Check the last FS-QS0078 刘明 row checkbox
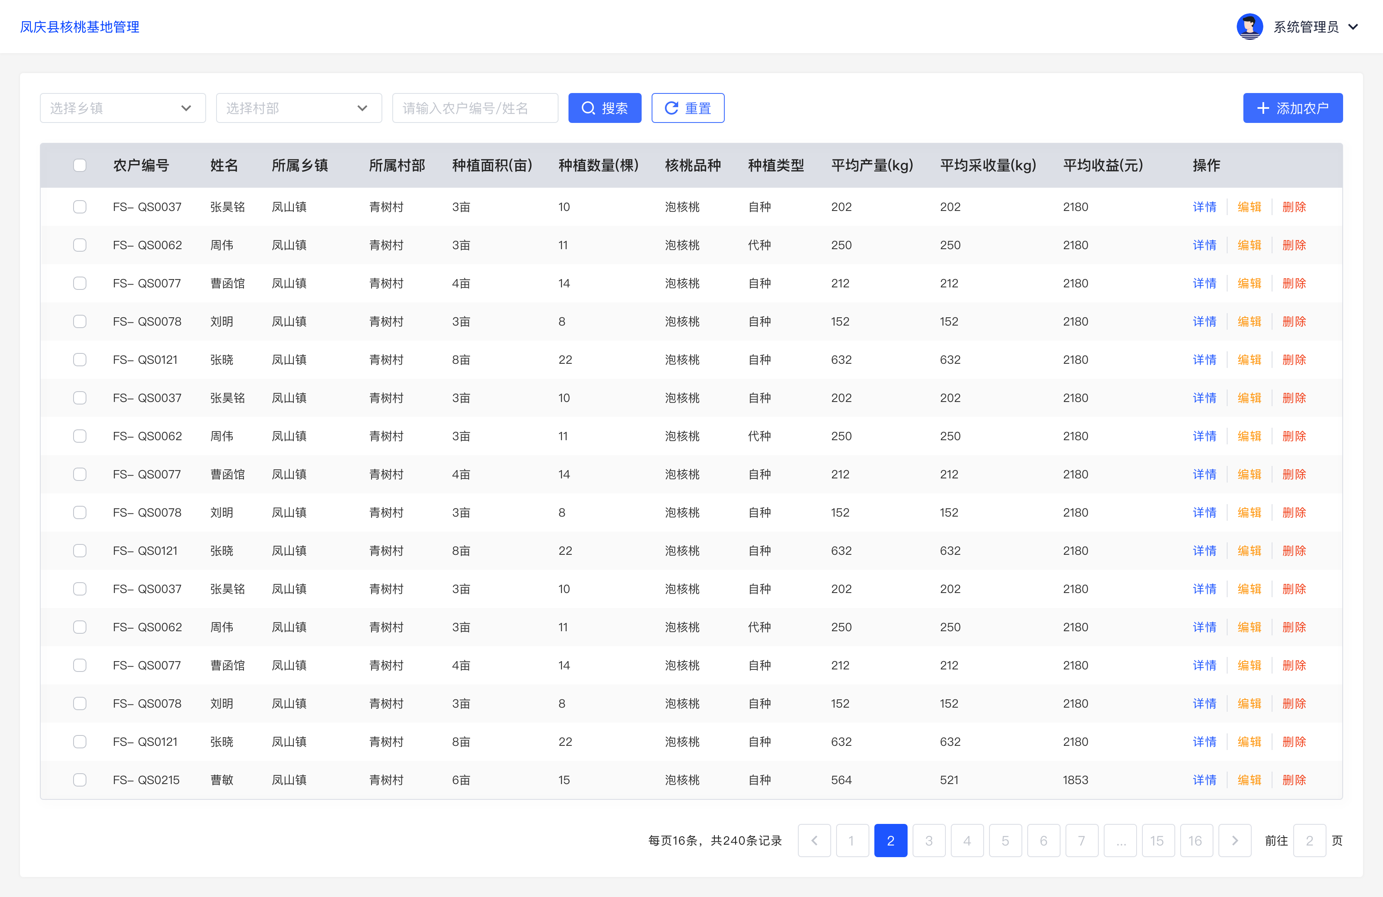Screen dimensions: 1383x897 [x=80, y=703]
